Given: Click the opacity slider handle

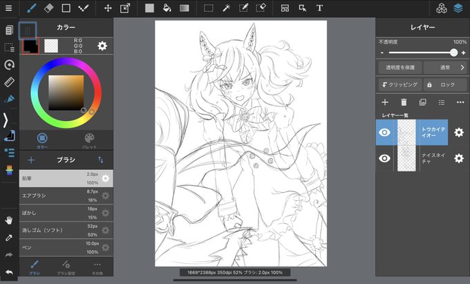Looking at the screenshot, I should [x=454, y=53].
